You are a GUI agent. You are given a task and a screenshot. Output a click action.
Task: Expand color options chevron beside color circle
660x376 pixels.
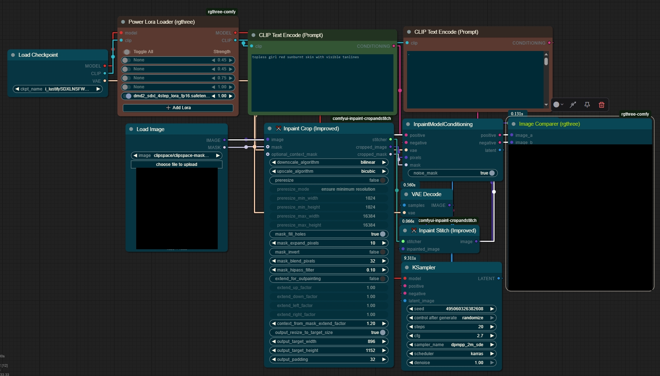point(562,105)
